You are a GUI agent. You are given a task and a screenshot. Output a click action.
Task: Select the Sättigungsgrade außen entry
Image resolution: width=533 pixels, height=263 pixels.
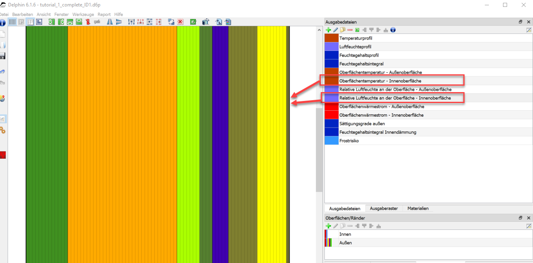point(429,123)
